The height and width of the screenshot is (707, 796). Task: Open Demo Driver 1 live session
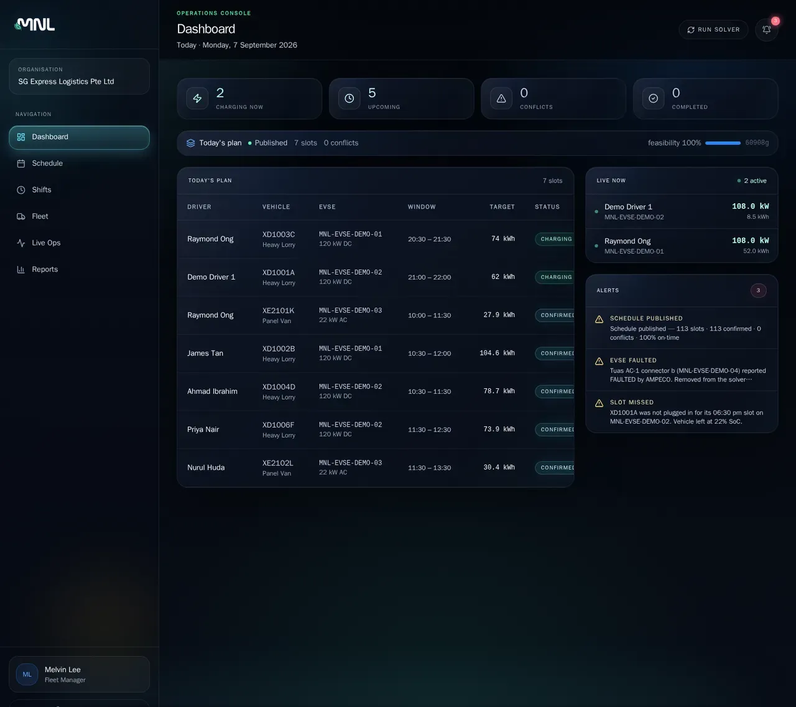[x=682, y=212]
